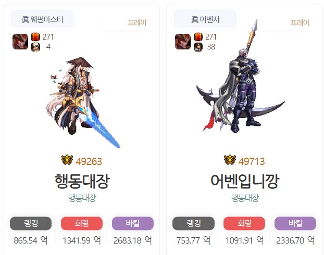Click the orange buff icon beside 271 on the left card

click(35, 37)
